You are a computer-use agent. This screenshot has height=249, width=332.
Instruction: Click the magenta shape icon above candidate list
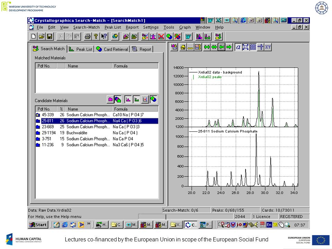tap(110, 99)
